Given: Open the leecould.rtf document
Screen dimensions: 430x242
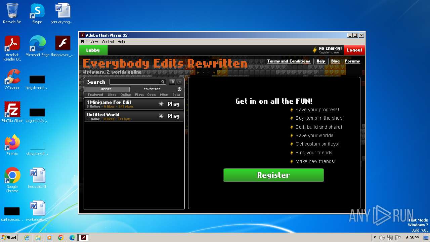Looking at the screenshot, I should coord(37,178).
